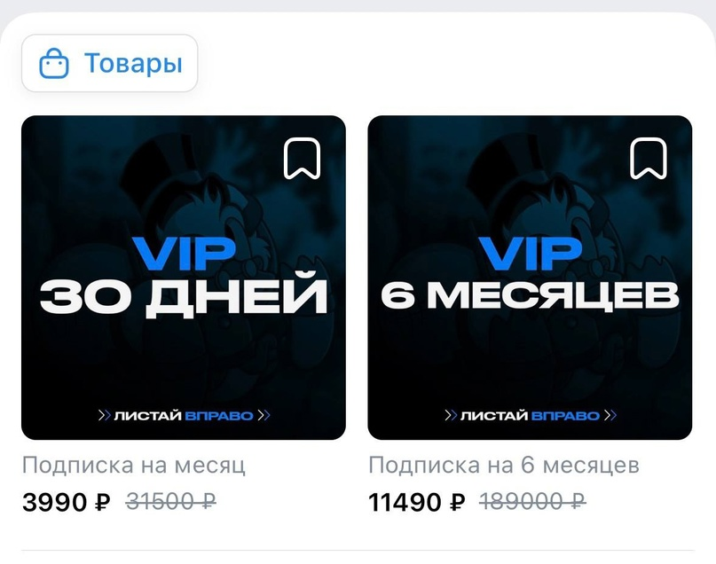Viewport: 716px width, 564px height.
Task: Click chevrons after ВПРАВО on 30 ДНЕЙ card
Action: (x=264, y=416)
